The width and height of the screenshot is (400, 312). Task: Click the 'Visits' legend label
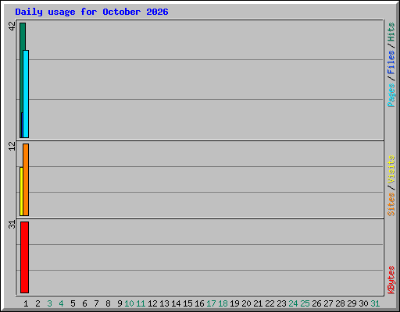click(391, 169)
